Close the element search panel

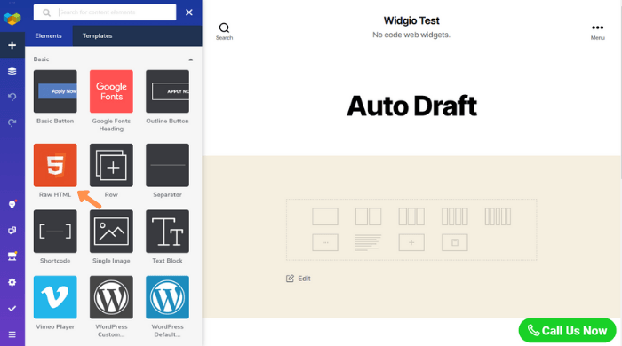tap(189, 12)
